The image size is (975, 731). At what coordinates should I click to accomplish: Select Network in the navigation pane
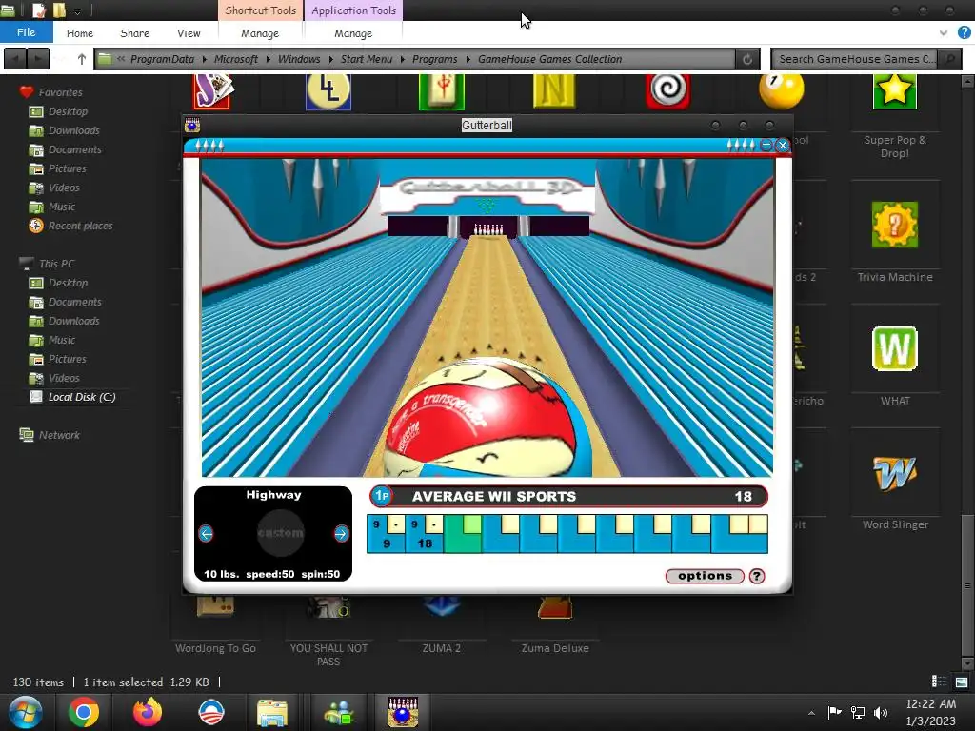point(59,435)
